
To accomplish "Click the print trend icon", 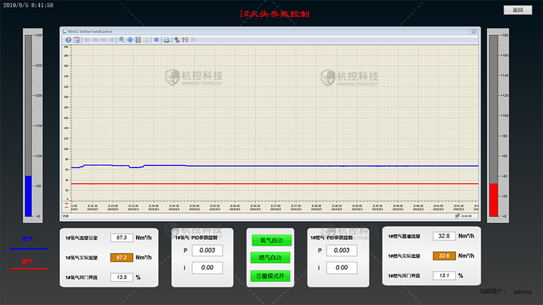I will (166, 40).
